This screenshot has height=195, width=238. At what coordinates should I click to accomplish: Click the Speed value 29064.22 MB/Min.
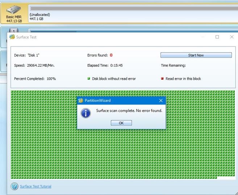pyautogui.click(x=41, y=65)
